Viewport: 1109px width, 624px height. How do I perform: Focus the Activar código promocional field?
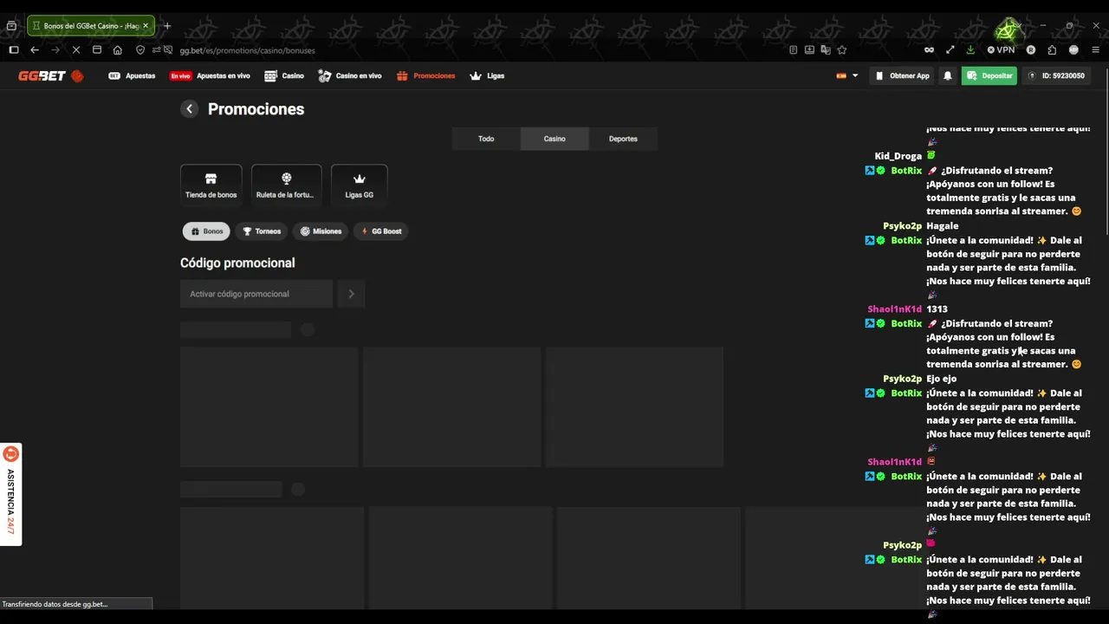point(256,294)
